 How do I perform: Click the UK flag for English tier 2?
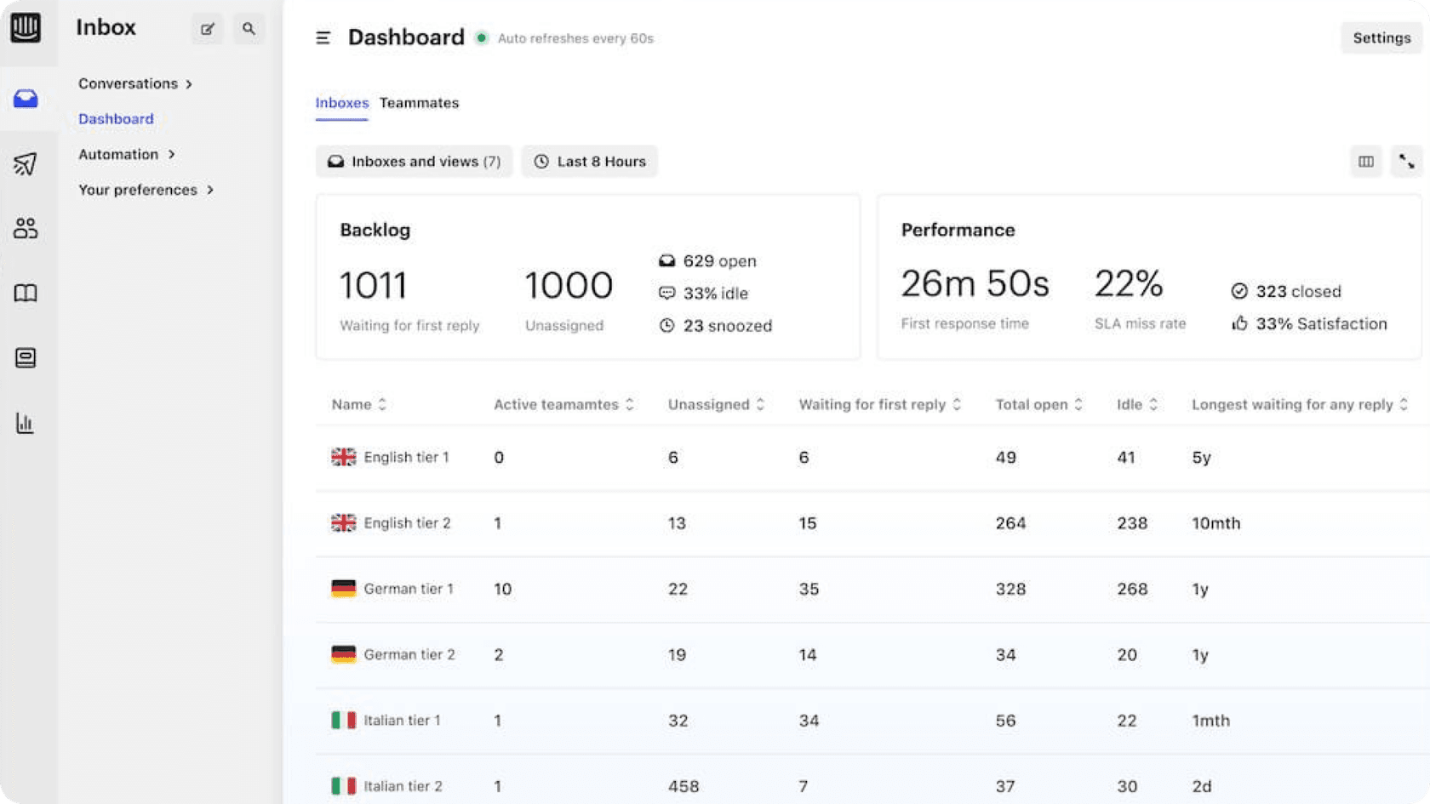pyautogui.click(x=344, y=522)
